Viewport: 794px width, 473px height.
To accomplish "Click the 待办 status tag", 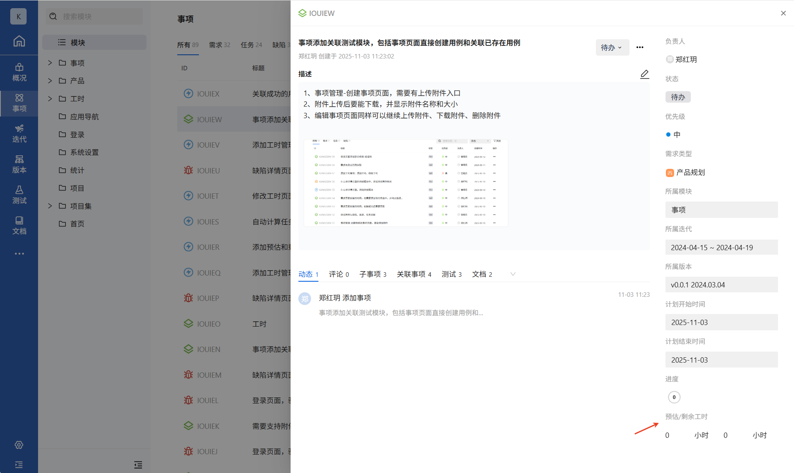I will coord(678,97).
